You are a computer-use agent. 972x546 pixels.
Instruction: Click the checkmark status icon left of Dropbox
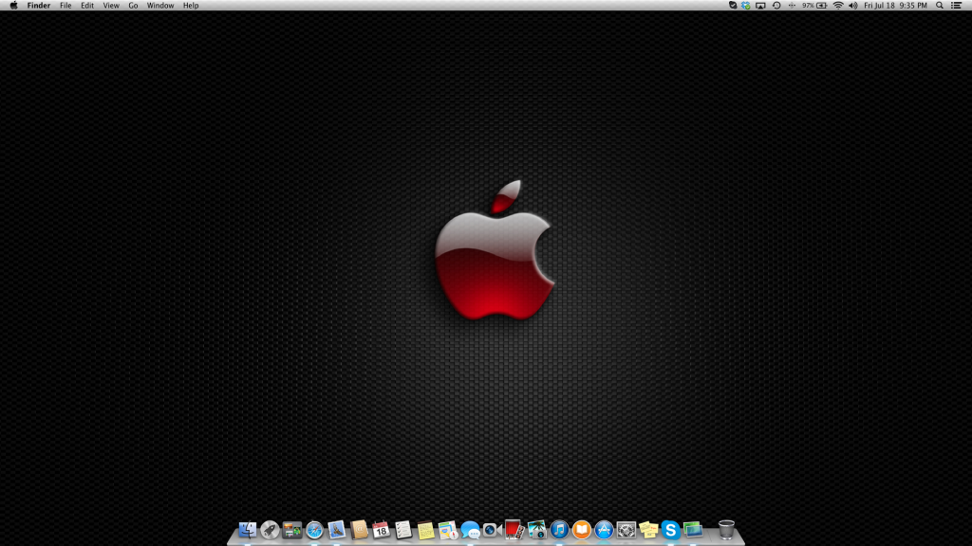click(733, 6)
